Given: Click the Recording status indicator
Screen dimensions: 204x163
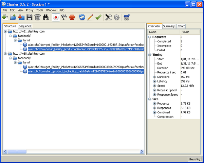Looking at the screenshot, I should pos(194,159).
